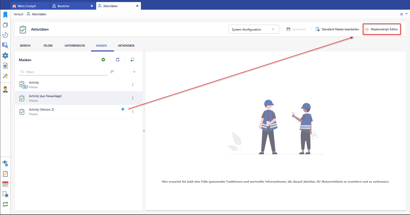Collapse the Masken panel with the splitter arrow
The height and width of the screenshot is (215, 410).
pos(144,131)
